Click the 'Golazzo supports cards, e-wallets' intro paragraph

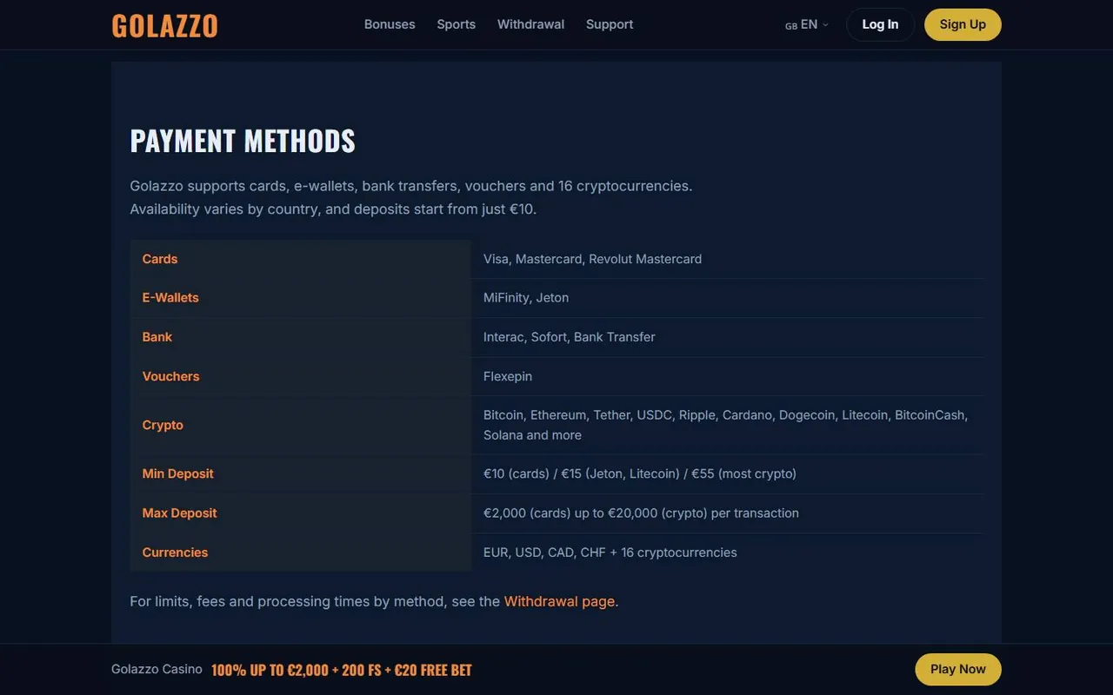[x=411, y=197]
